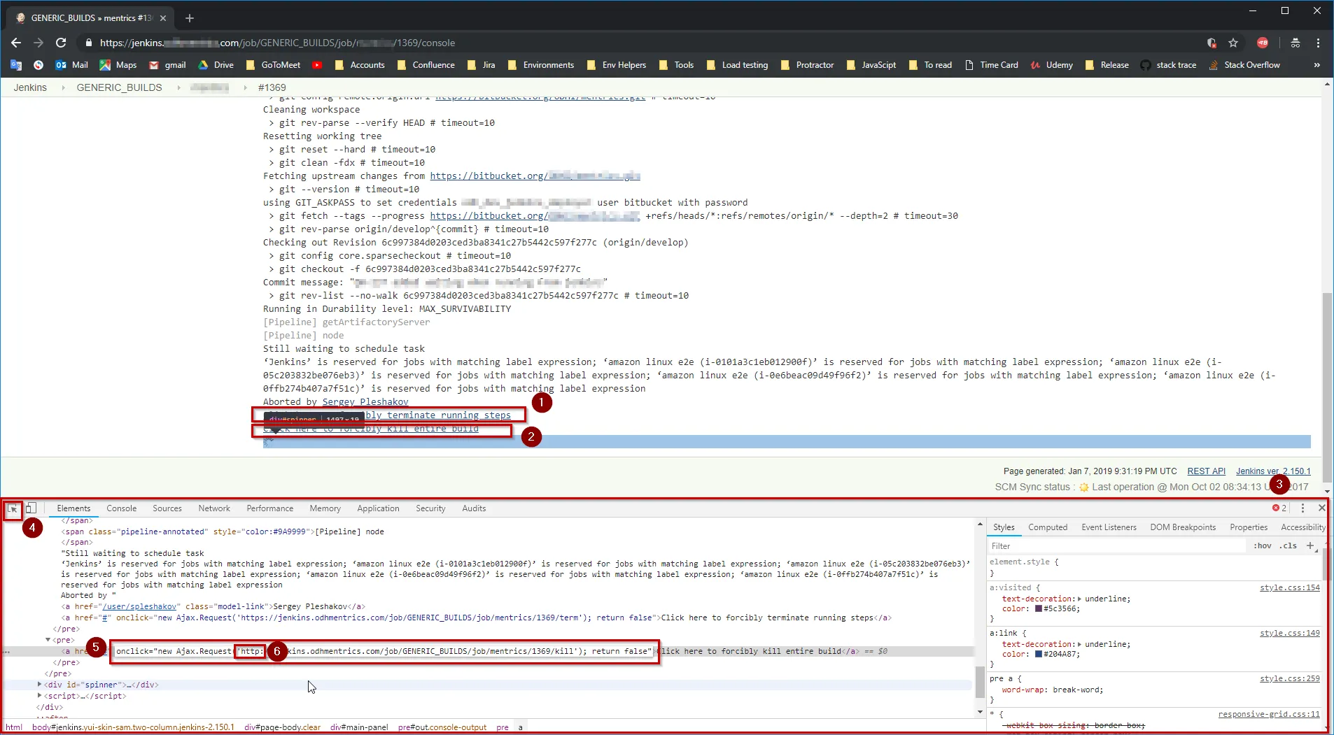Expand text-decoration shorthand in the a:visited rule
1334x735 pixels.
[x=1079, y=599]
